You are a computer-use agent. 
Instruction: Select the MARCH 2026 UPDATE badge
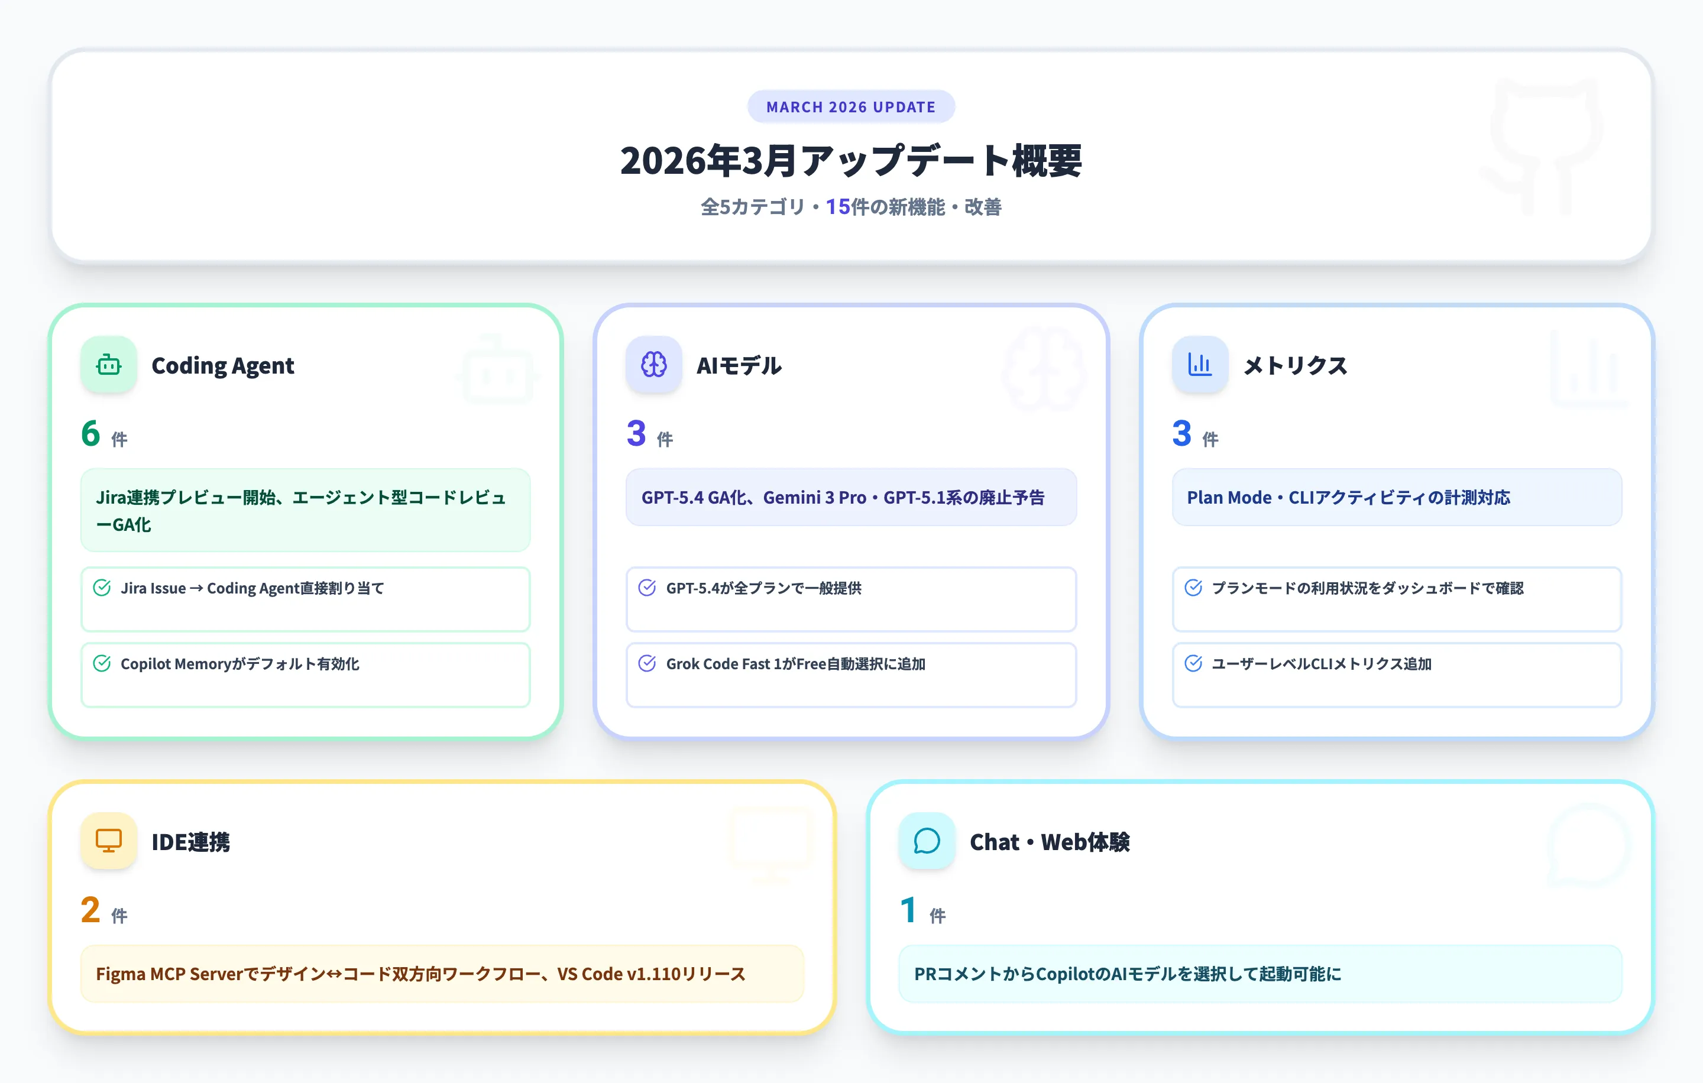click(x=851, y=107)
